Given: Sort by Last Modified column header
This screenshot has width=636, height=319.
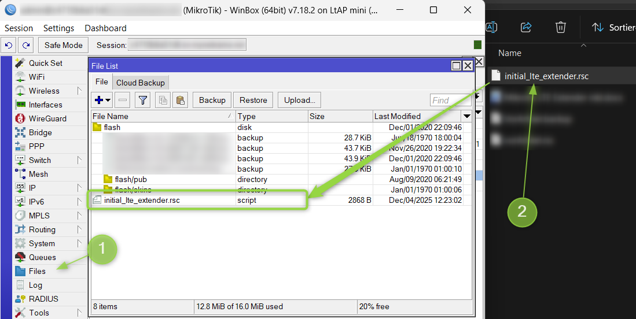Looking at the screenshot, I should (418, 117).
